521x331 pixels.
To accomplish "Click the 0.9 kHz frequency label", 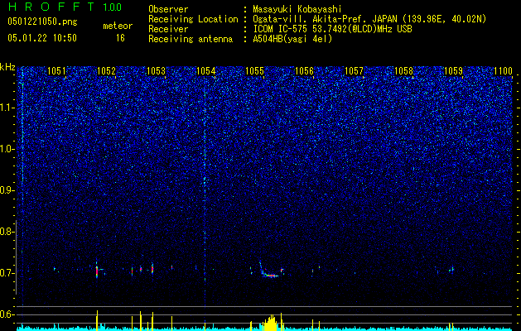I will pyautogui.click(x=7, y=190).
